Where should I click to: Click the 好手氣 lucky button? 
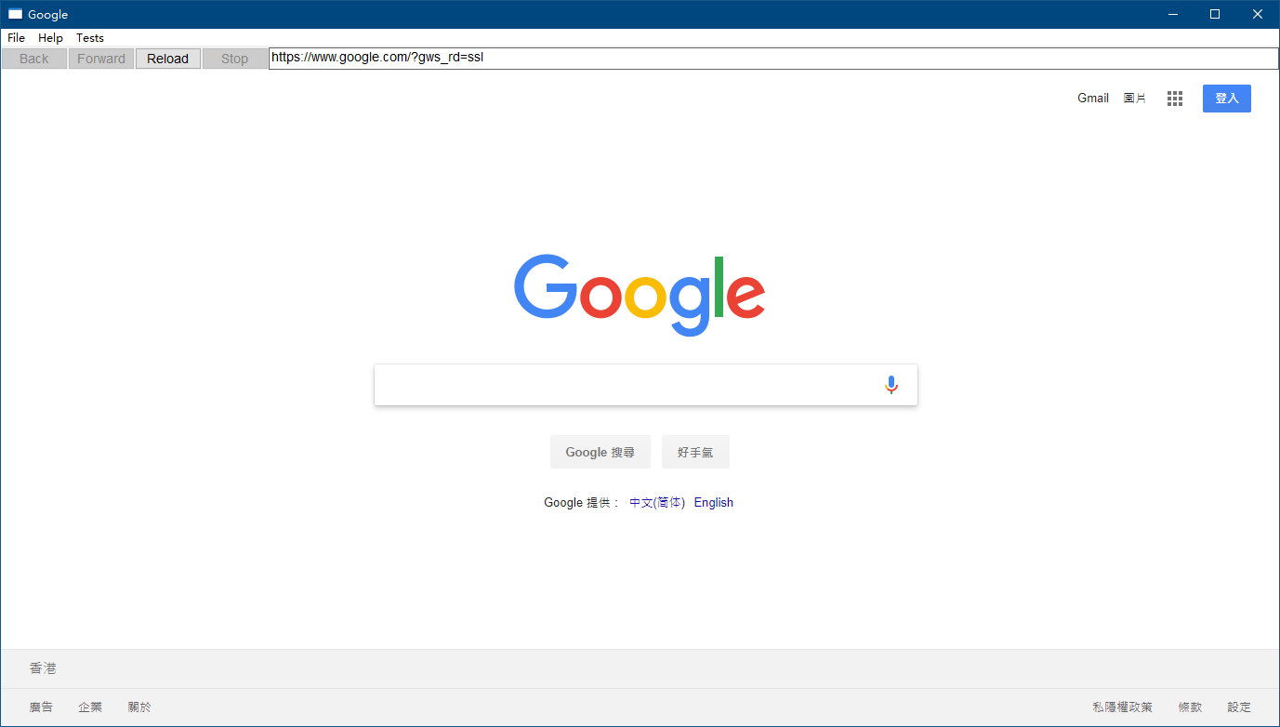click(x=695, y=452)
